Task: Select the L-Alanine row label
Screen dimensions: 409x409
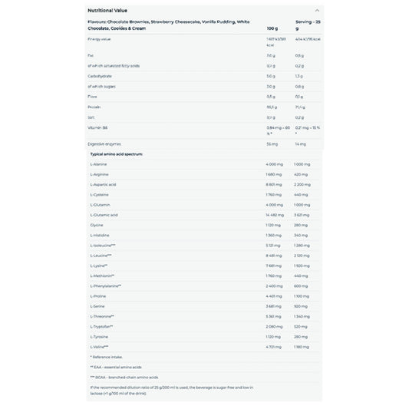Action: coord(98,164)
